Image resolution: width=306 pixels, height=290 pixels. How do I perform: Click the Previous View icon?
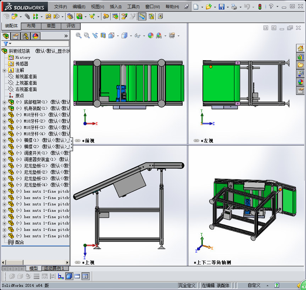tap(95, 35)
